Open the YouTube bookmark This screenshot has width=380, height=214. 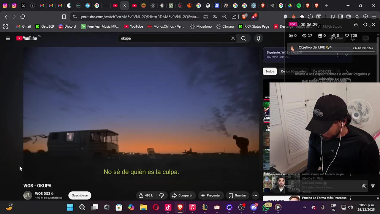[134, 26]
